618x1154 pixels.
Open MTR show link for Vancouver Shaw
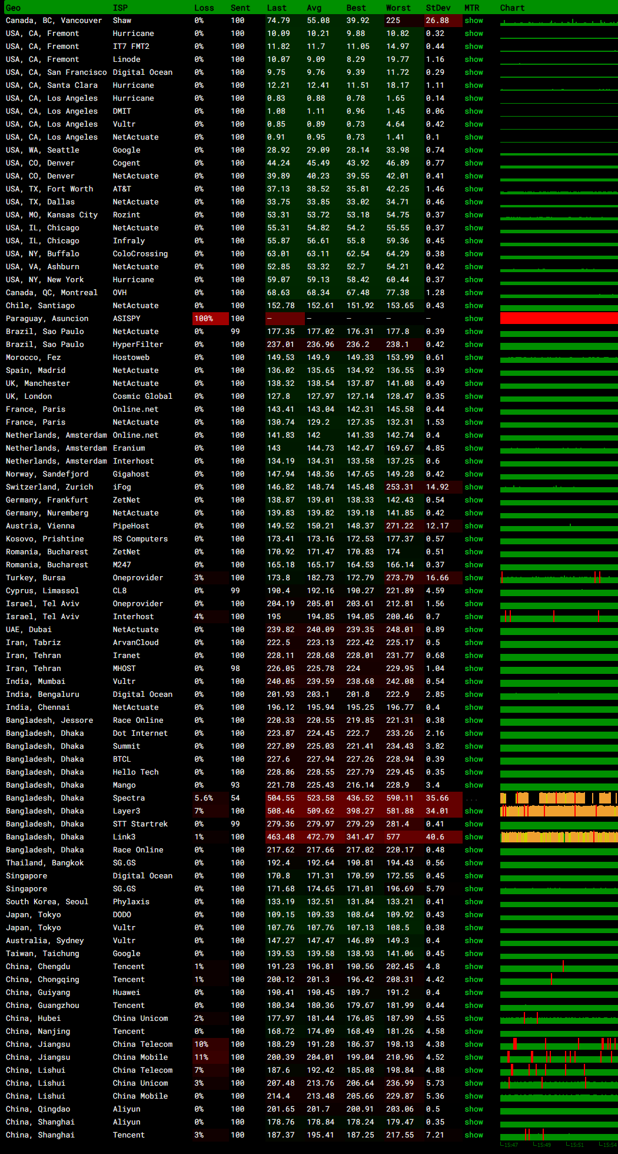point(473,21)
